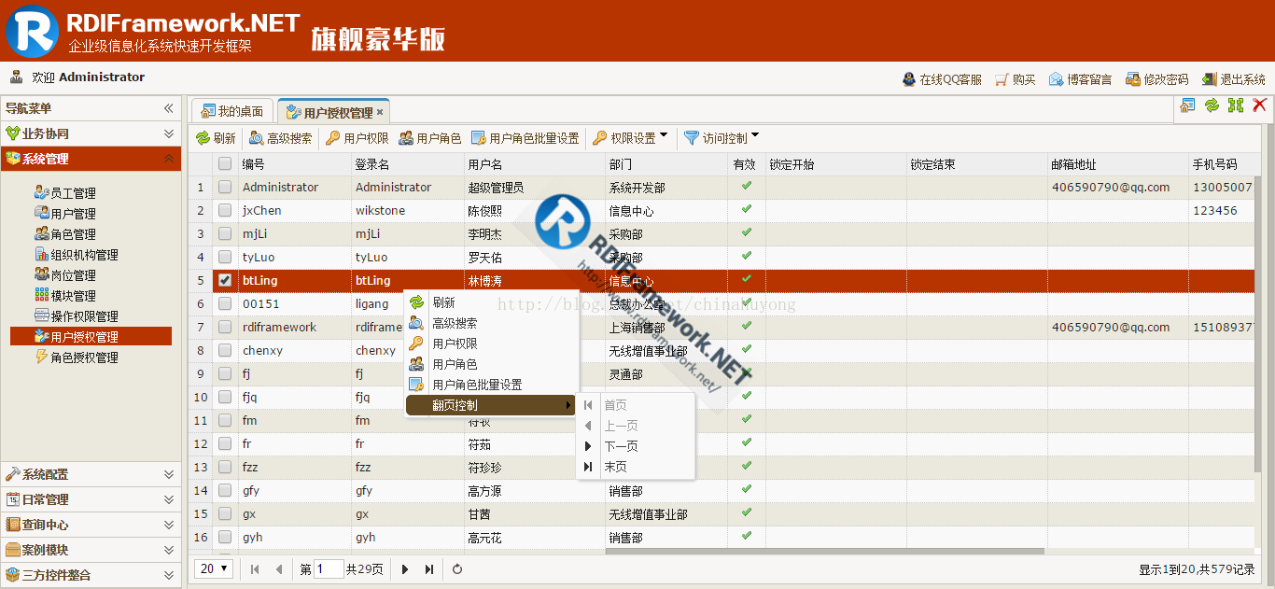Check the tyLuo row checkbox
The width and height of the screenshot is (1275, 589).
225,257
